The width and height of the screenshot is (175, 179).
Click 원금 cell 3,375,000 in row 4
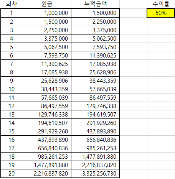pos(46,39)
